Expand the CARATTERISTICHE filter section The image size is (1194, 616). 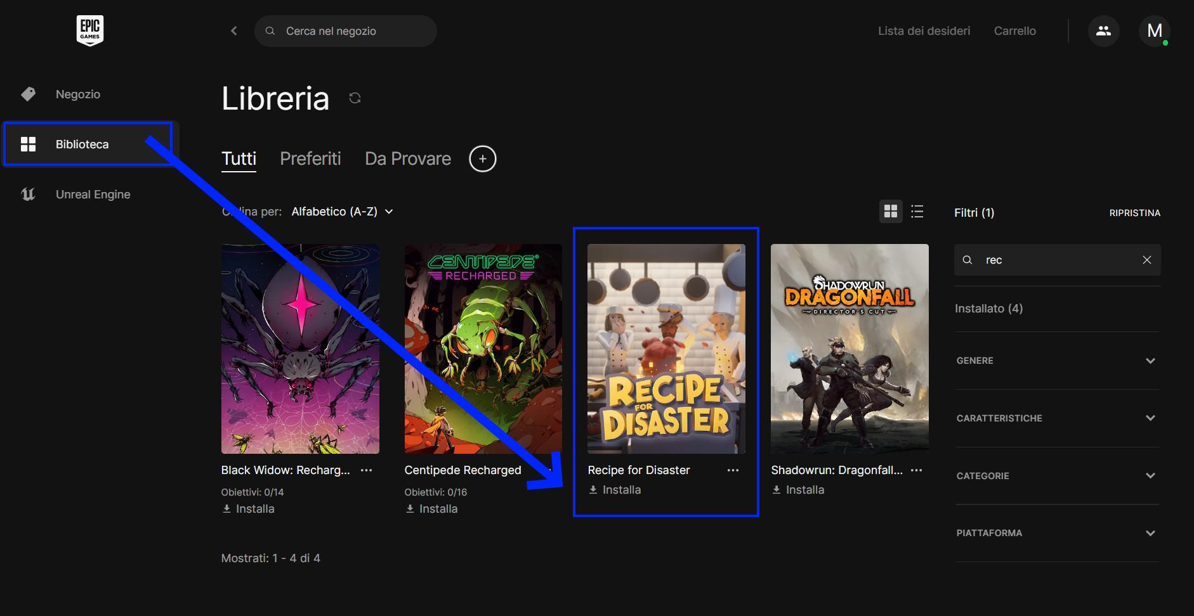click(1057, 418)
